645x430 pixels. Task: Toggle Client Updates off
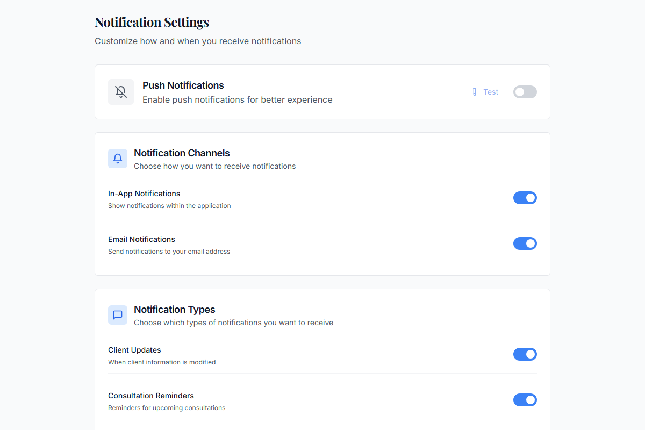tap(525, 354)
